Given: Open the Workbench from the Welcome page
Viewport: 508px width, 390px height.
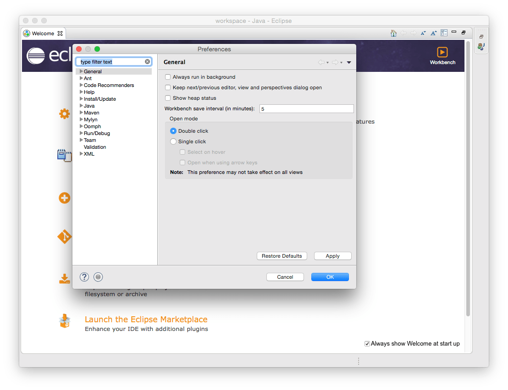Looking at the screenshot, I should tap(442, 52).
